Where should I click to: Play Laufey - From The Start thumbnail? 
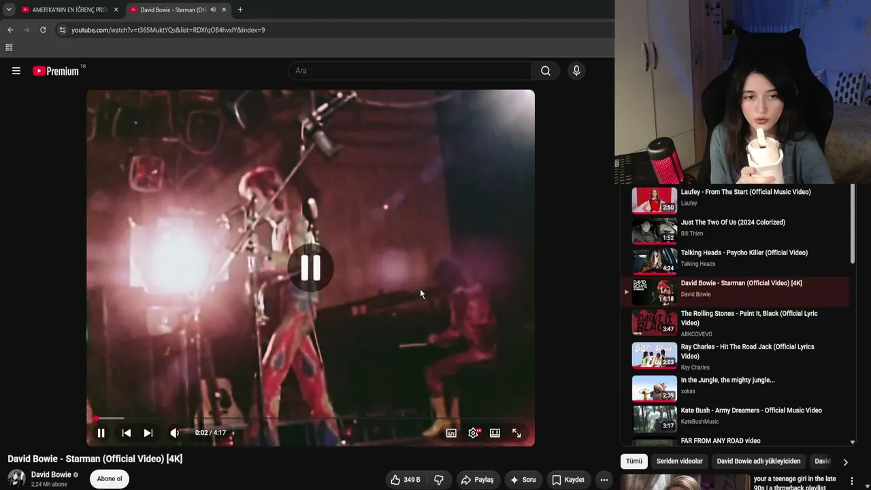pyautogui.click(x=655, y=200)
